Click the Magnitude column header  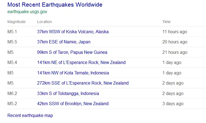(16, 22)
